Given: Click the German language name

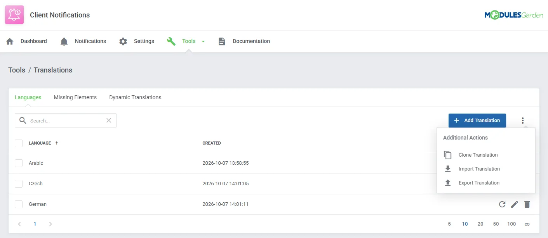Looking at the screenshot, I should [38, 204].
